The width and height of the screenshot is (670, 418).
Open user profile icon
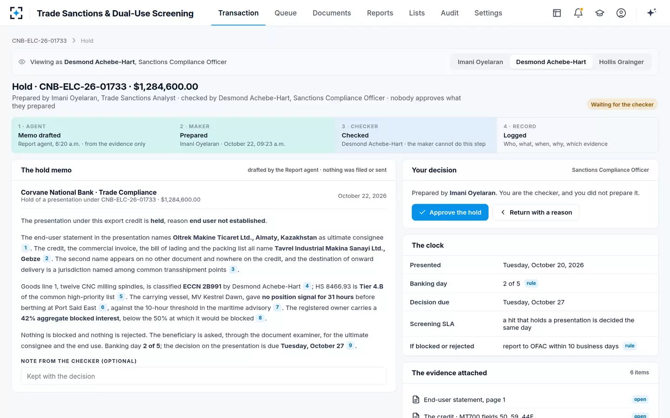(621, 13)
